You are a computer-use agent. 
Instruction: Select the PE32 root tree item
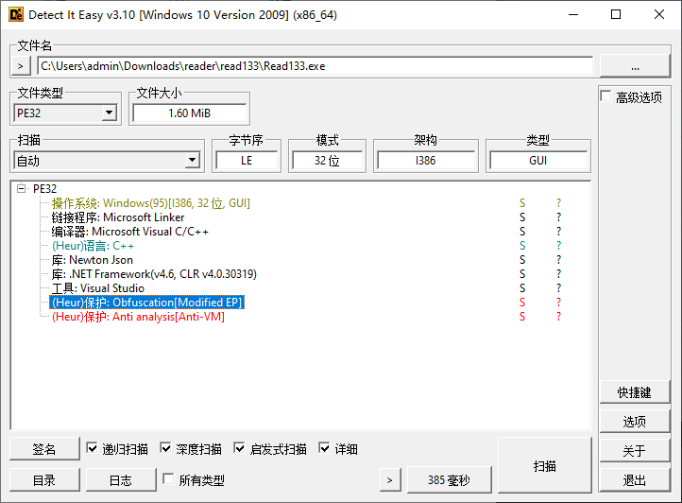click(44, 188)
